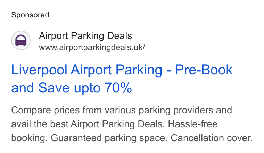The width and height of the screenshot is (264, 153).
Task: Click the www.airportparkingdeals.uk URL
Action: click(92, 47)
